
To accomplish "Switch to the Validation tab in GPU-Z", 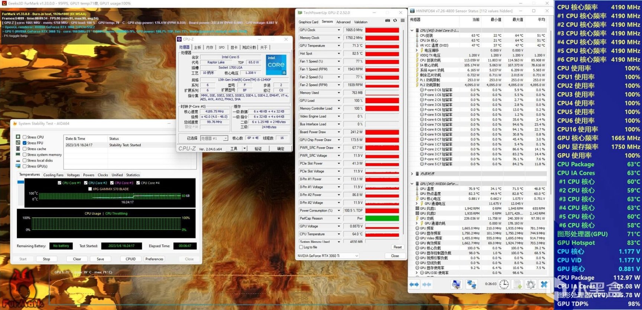I will (x=361, y=22).
